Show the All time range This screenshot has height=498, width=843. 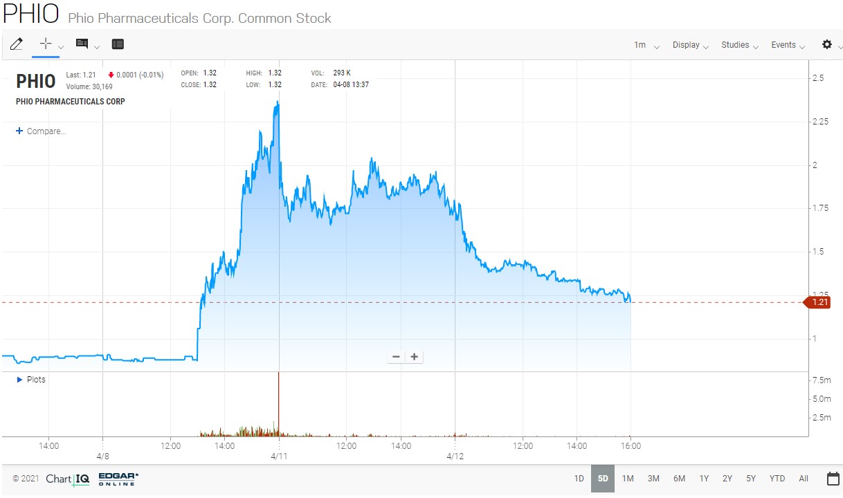tap(803, 479)
